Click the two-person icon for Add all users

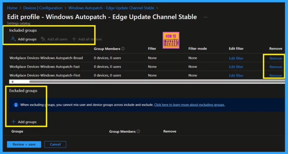pyautogui.click(x=43, y=39)
